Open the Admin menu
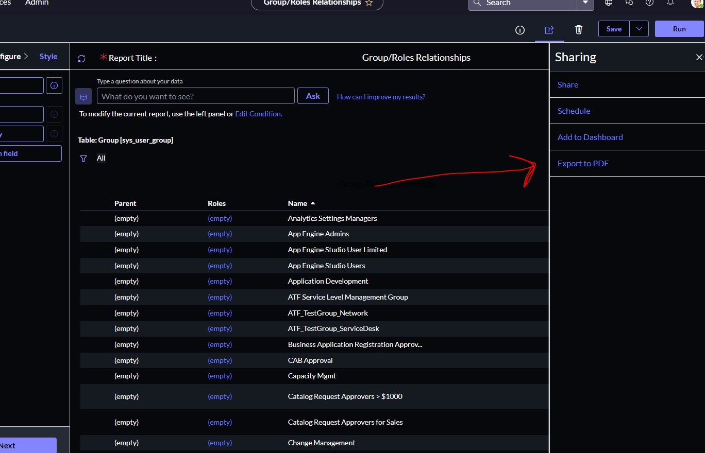This screenshot has height=453, width=705. tap(37, 3)
